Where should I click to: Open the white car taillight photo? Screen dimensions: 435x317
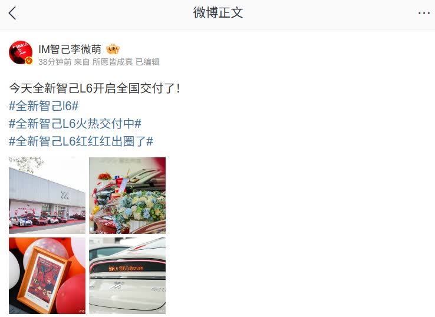click(127, 276)
